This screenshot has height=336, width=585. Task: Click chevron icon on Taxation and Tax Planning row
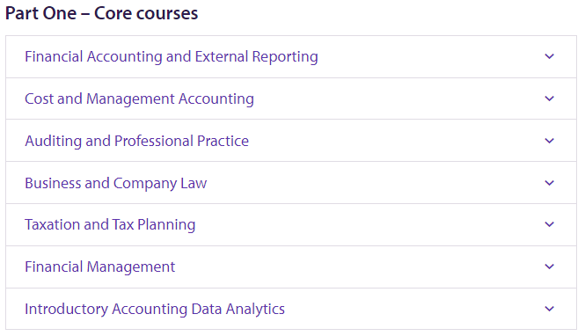[x=549, y=224]
